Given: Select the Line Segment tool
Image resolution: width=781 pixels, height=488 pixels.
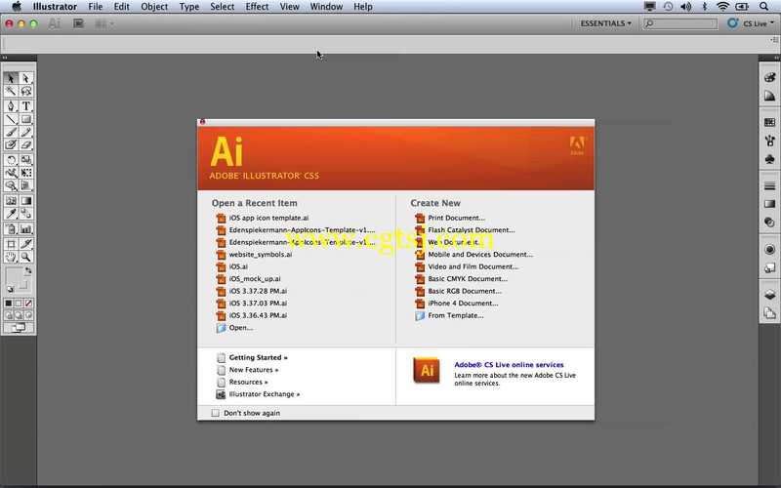Looking at the screenshot, I should [x=11, y=119].
